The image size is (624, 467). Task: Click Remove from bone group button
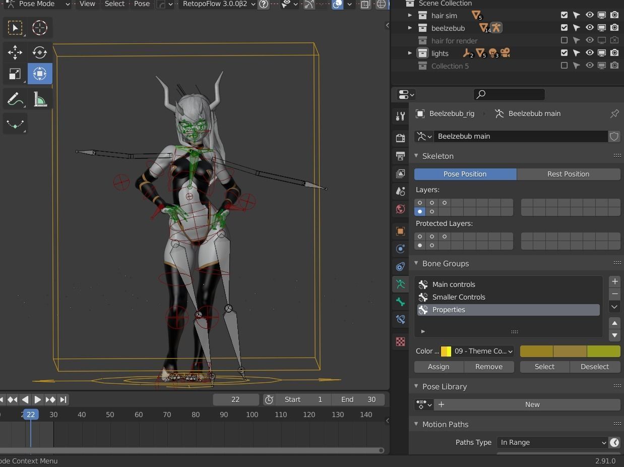[489, 367]
